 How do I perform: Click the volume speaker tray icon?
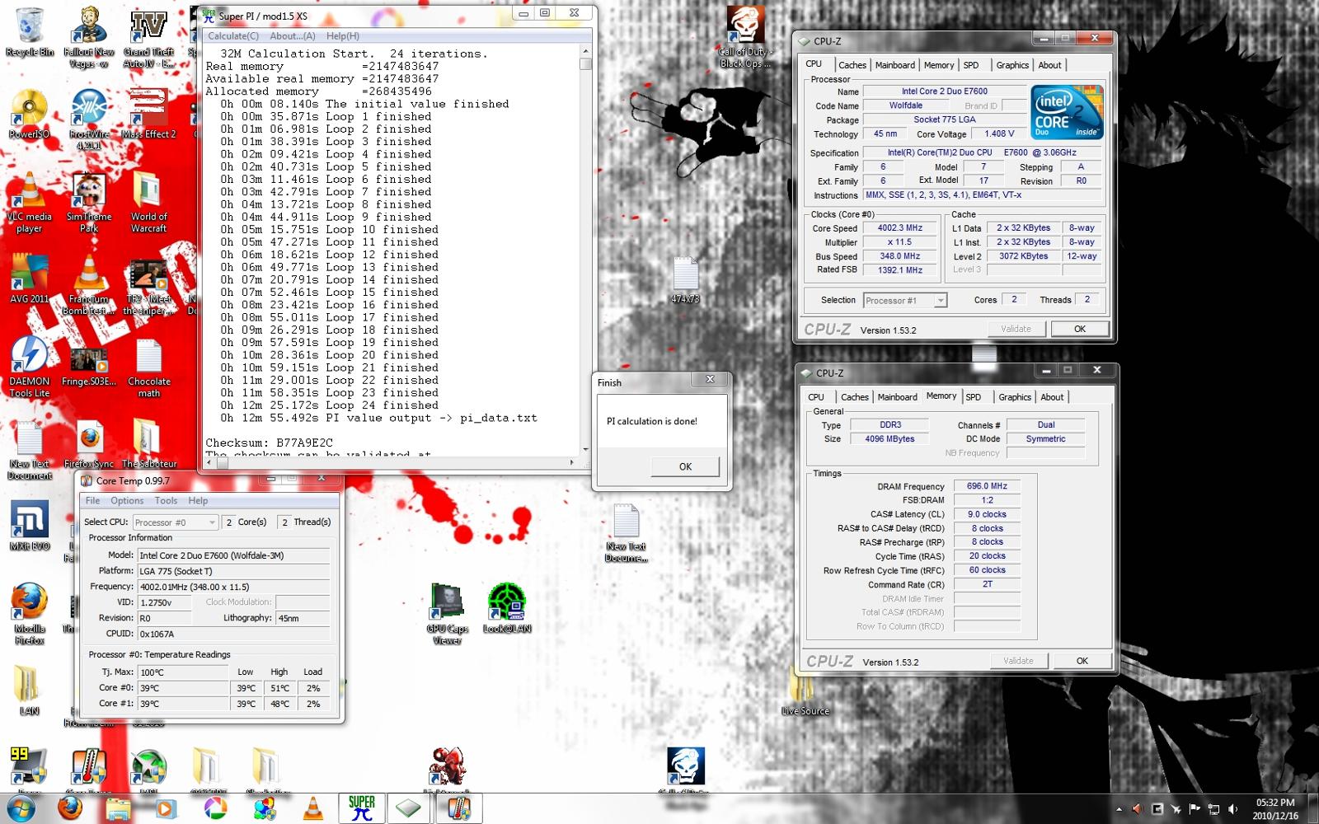(1232, 809)
